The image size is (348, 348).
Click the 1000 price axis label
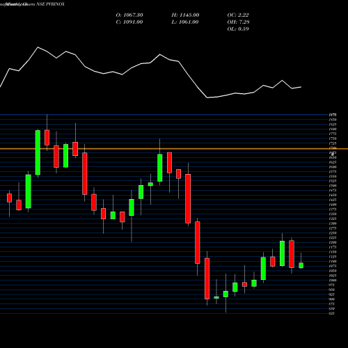[333, 280]
